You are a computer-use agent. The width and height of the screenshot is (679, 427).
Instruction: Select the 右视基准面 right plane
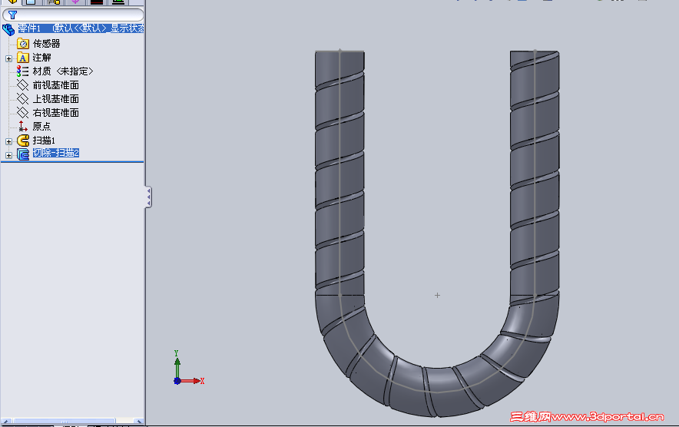point(56,113)
